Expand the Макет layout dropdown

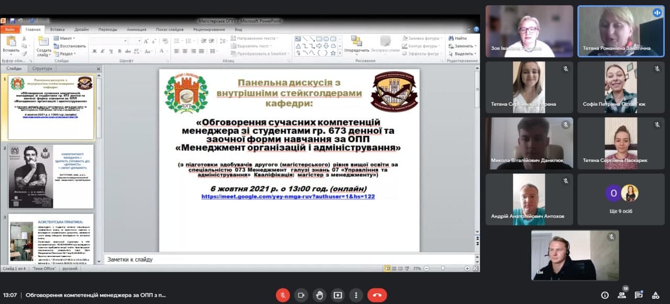[67, 38]
